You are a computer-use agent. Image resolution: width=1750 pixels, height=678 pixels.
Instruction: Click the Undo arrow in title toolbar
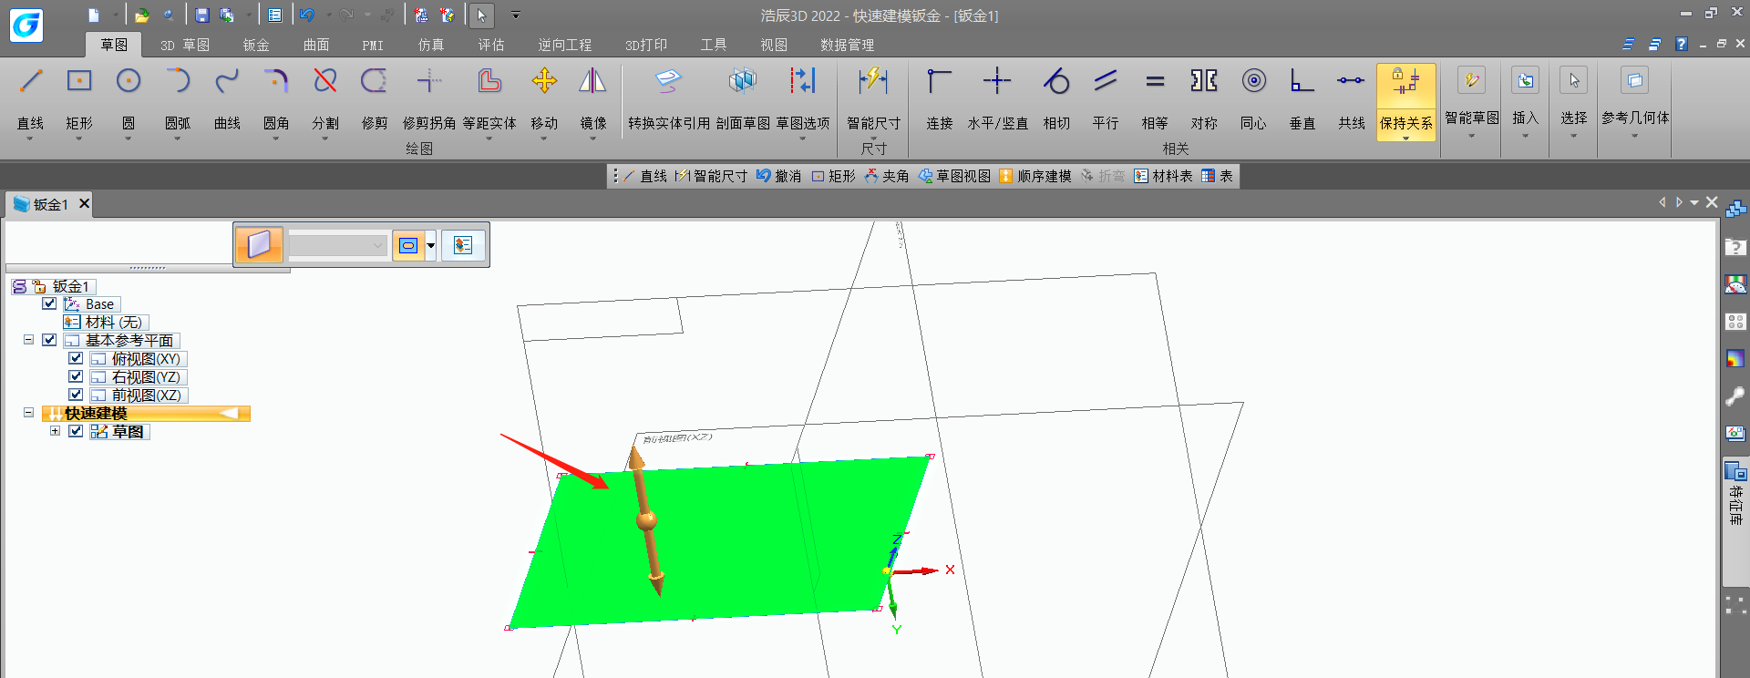pyautogui.click(x=307, y=15)
